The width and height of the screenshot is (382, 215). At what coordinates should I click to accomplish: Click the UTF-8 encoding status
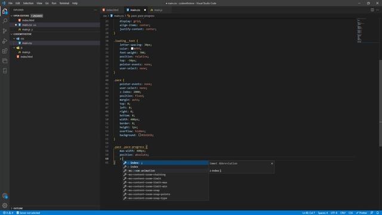pyautogui.click(x=334, y=213)
